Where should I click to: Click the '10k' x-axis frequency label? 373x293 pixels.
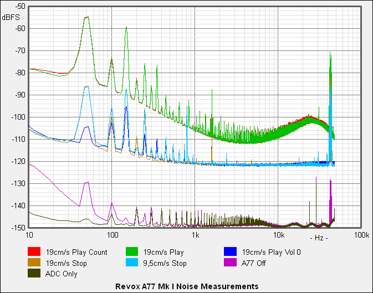279,235
